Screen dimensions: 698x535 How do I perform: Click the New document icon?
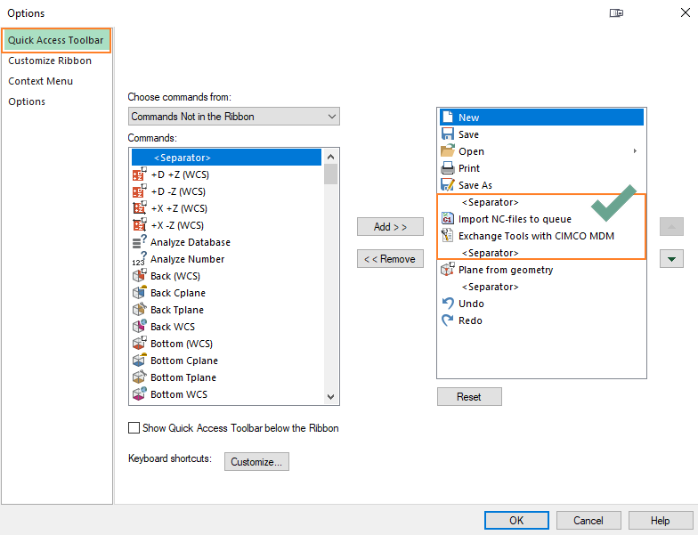point(448,118)
